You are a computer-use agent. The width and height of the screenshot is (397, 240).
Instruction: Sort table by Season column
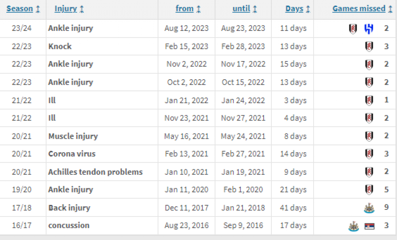20,9
